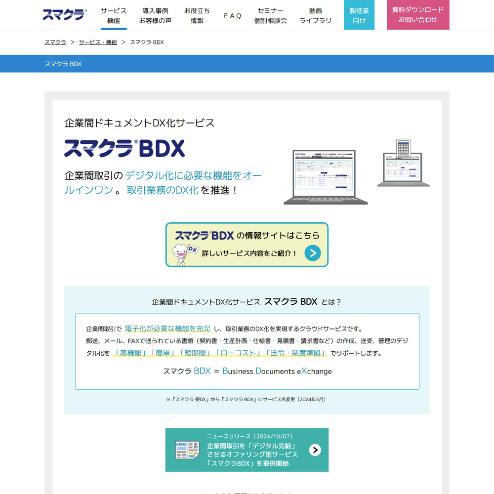
Task: Open the 動画ライブラリ menu item
Action: [315, 16]
